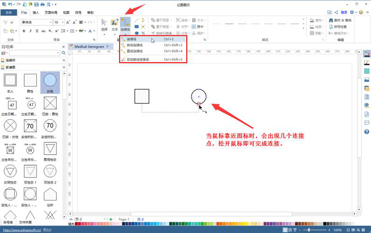Image resolution: width=371 pixels, height=233 pixels.
Task: Switch to the 帮助 help tab
Action: (x=90, y=13)
